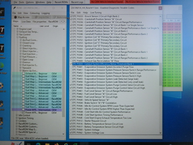Open the Recent ROMs button

tap(61, 2)
